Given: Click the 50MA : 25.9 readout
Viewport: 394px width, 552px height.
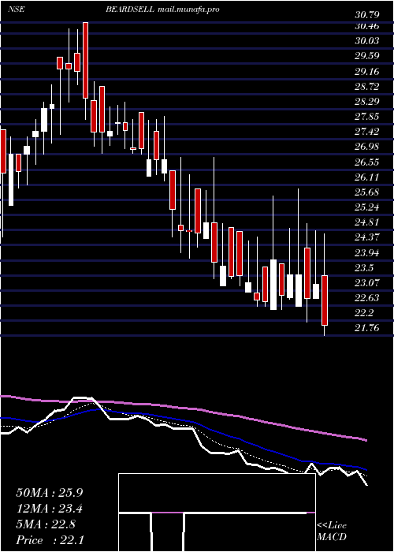Looking at the screenshot, I should pyautogui.click(x=50, y=493).
